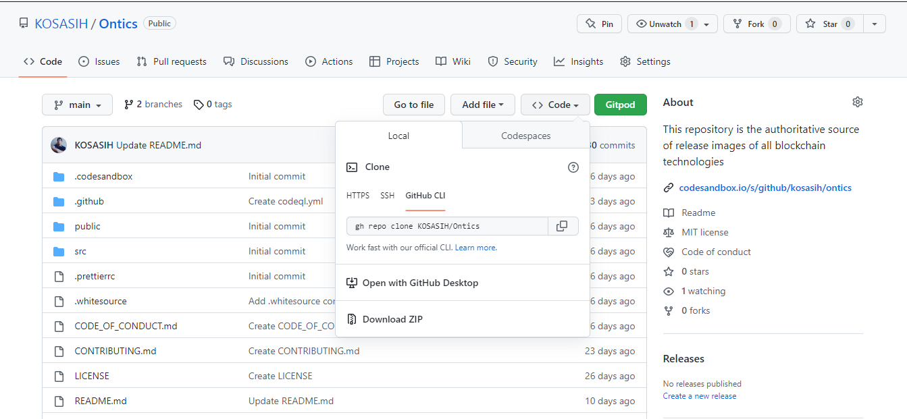Click the .github folder icon
Image resolution: width=907 pixels, height=419 pixels.
point(59,202)
